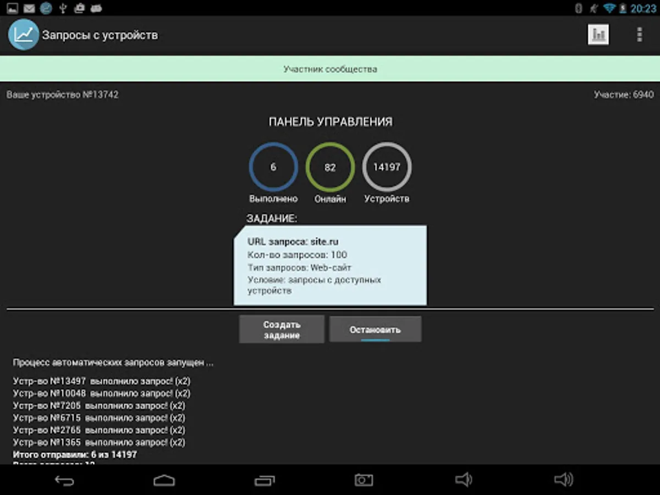Tap the Тип запросов: Web-сайт line
This screenshot has width=660, height=495.
[x=299, y=267]
